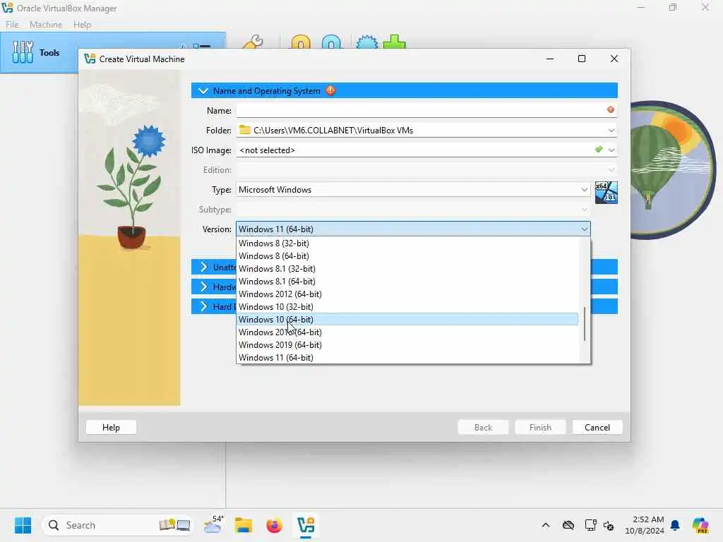Click the Finish button

(540, 427)
